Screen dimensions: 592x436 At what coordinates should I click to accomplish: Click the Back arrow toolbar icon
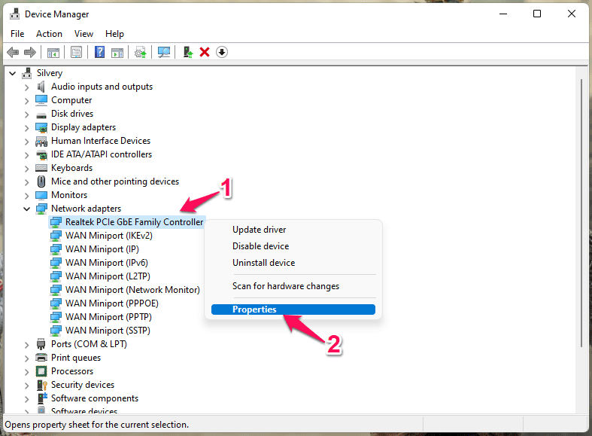[x=13, y=52]
